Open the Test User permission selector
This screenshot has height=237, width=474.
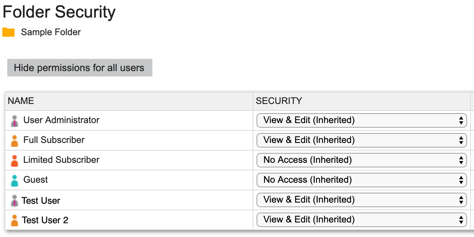[361, 200]
